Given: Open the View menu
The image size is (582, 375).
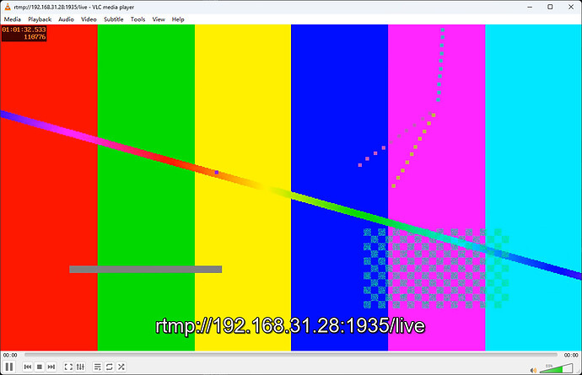Looking at the screenshot, I should (x=159, y=19).
